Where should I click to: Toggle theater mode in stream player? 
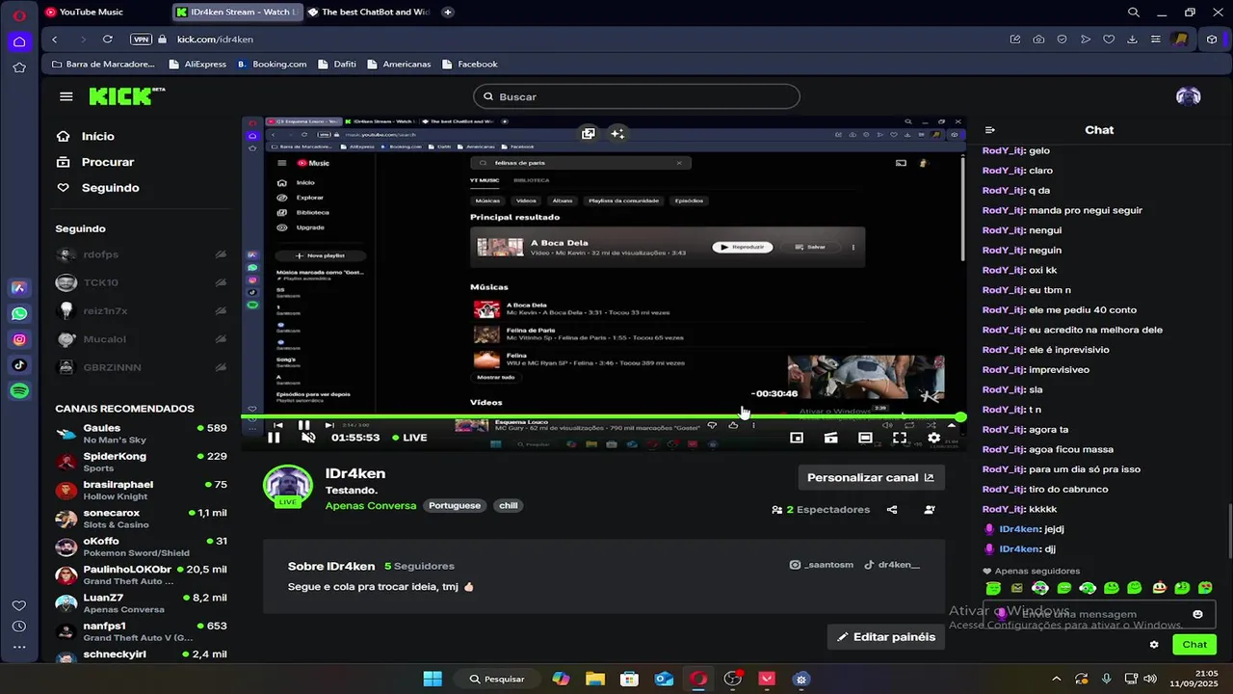pos(865,438)
